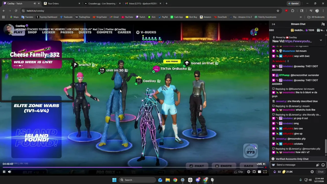Open the Google apps grid
This screenshot has height=184, width=327.
pyautogui.click(x=3, y=17)
